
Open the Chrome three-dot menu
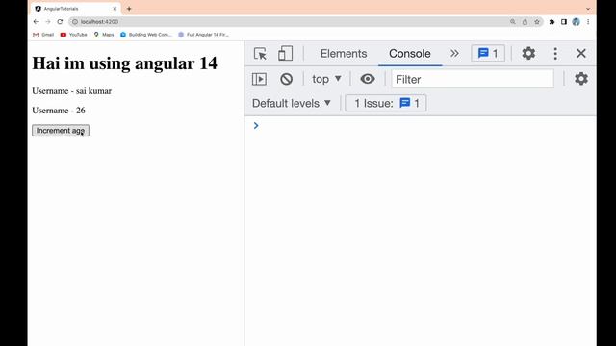[x=588, y=21]
